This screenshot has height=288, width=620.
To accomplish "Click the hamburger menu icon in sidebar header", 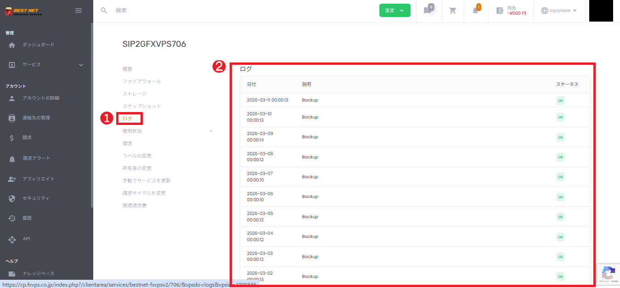I will click(79, 11).
